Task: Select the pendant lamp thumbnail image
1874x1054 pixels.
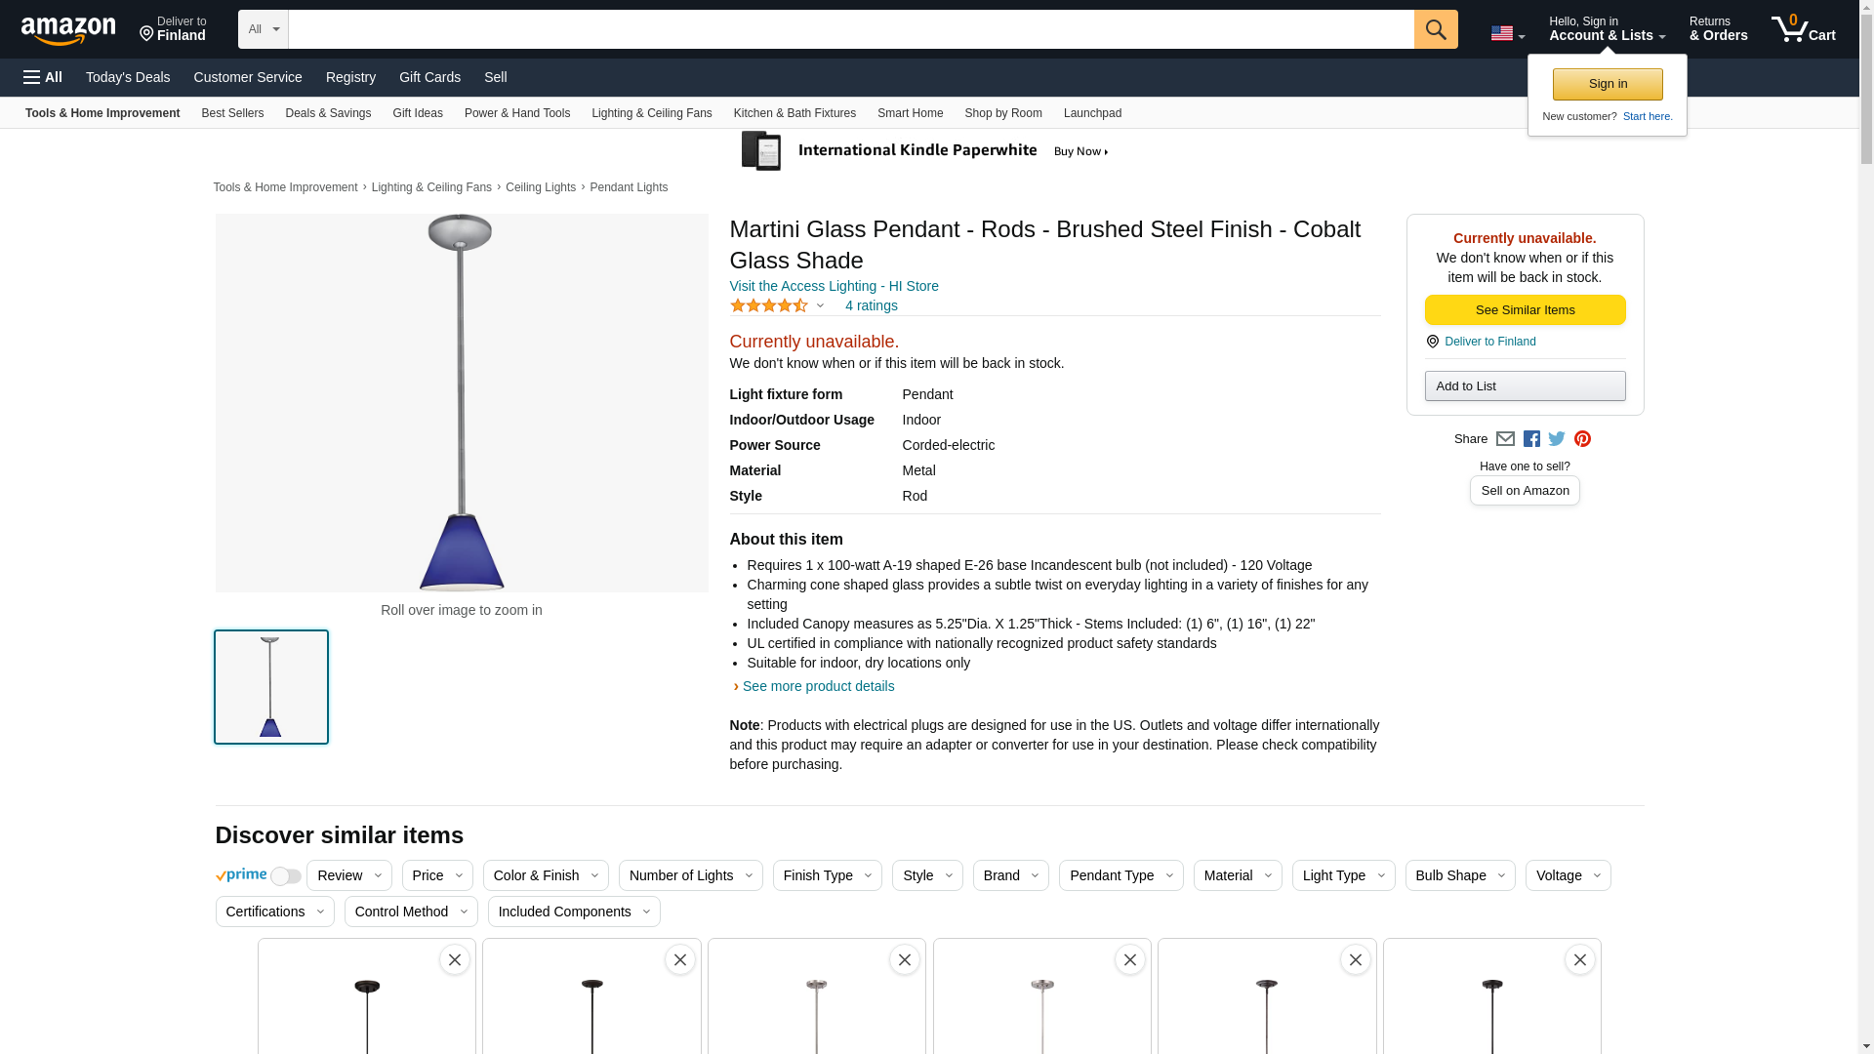Action: pos(271,687)
